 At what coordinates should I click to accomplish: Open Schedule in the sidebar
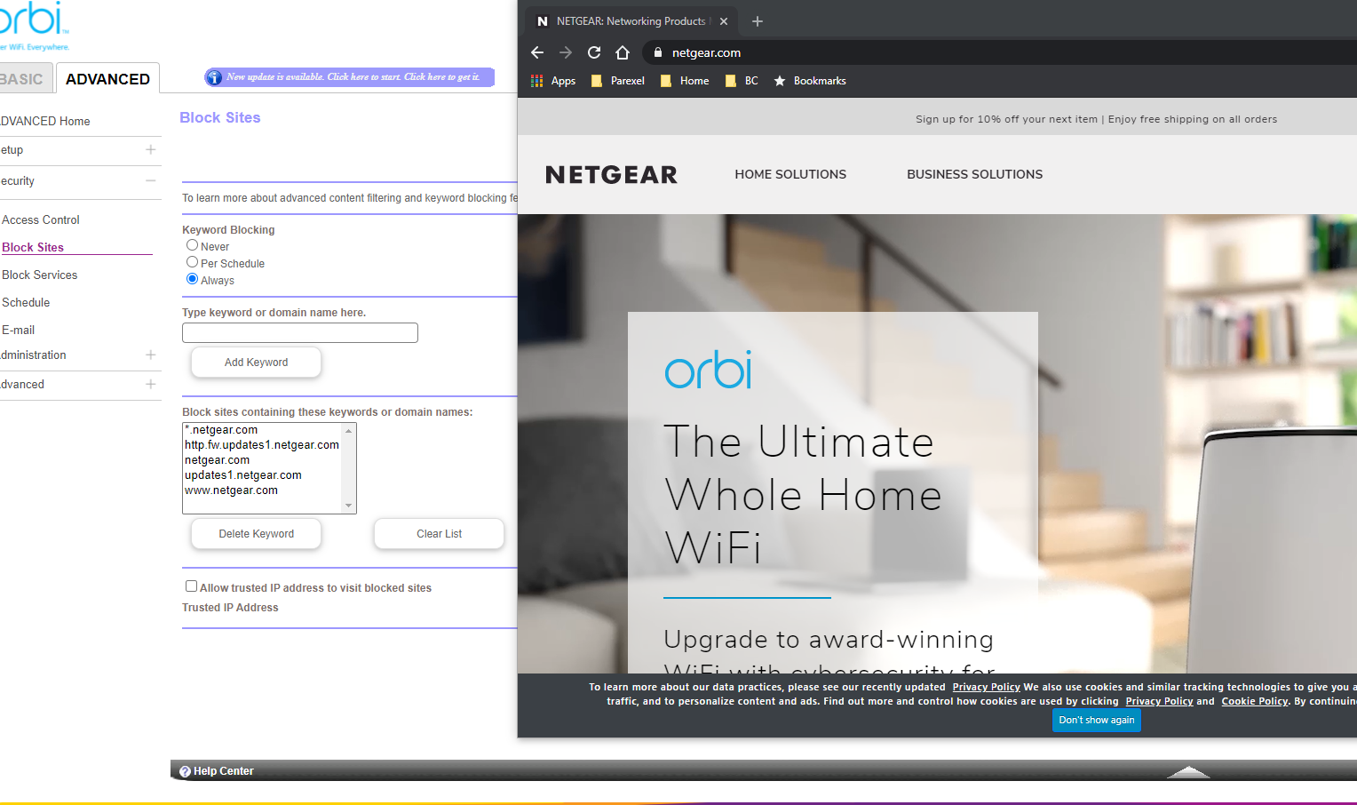pos(26,302)
